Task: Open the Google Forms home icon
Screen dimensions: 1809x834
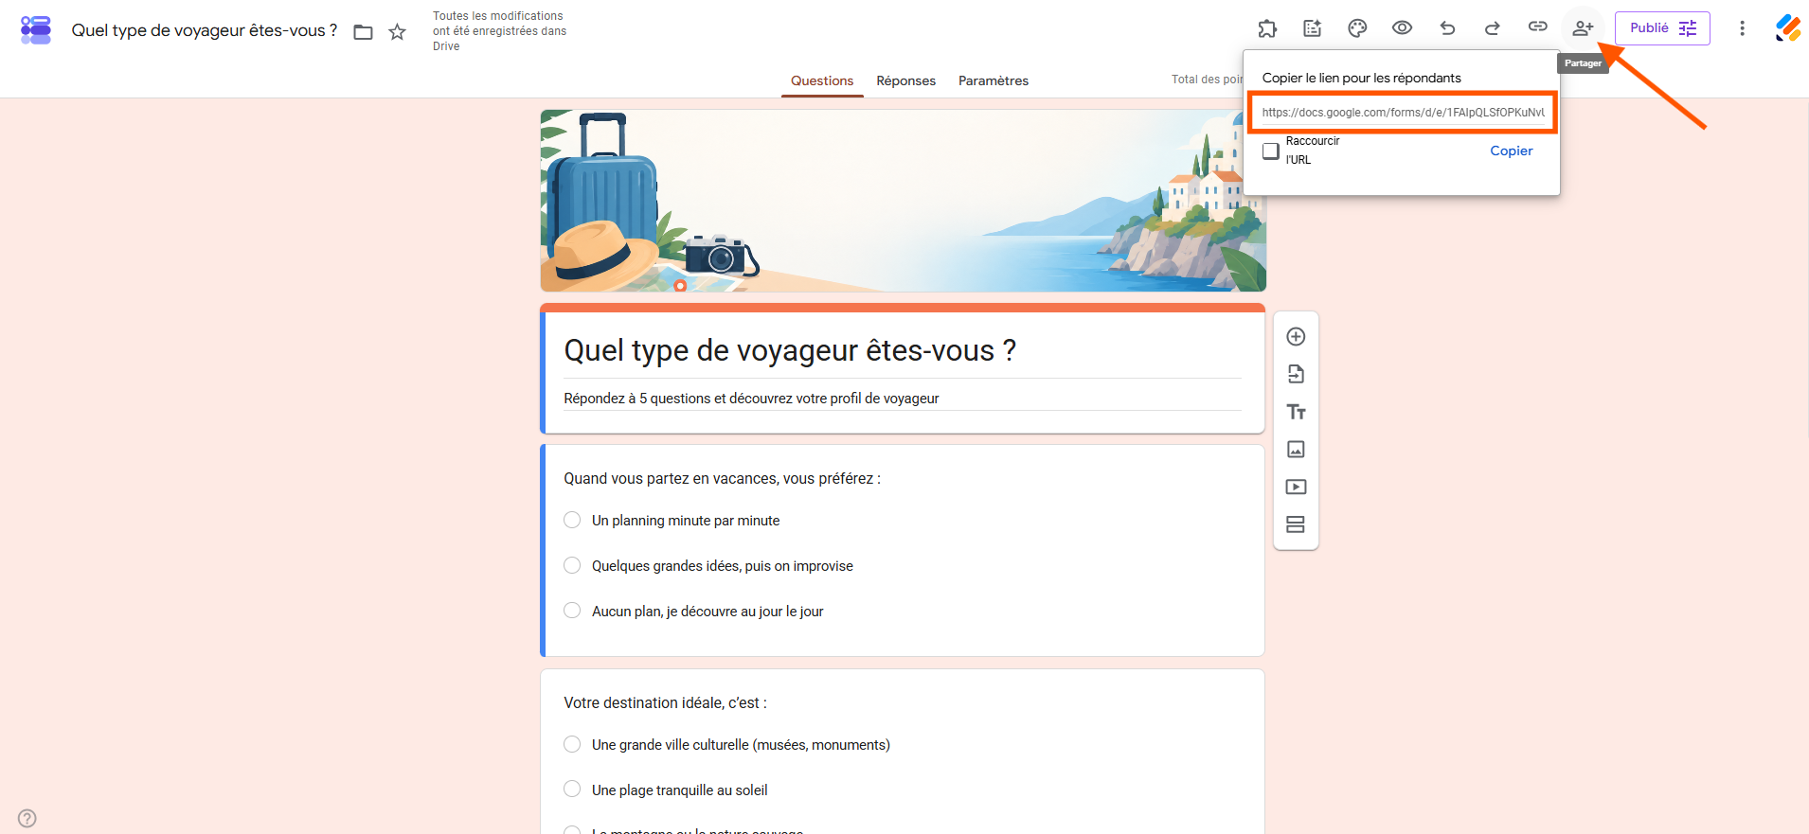Action: click(x=36, y=30)
